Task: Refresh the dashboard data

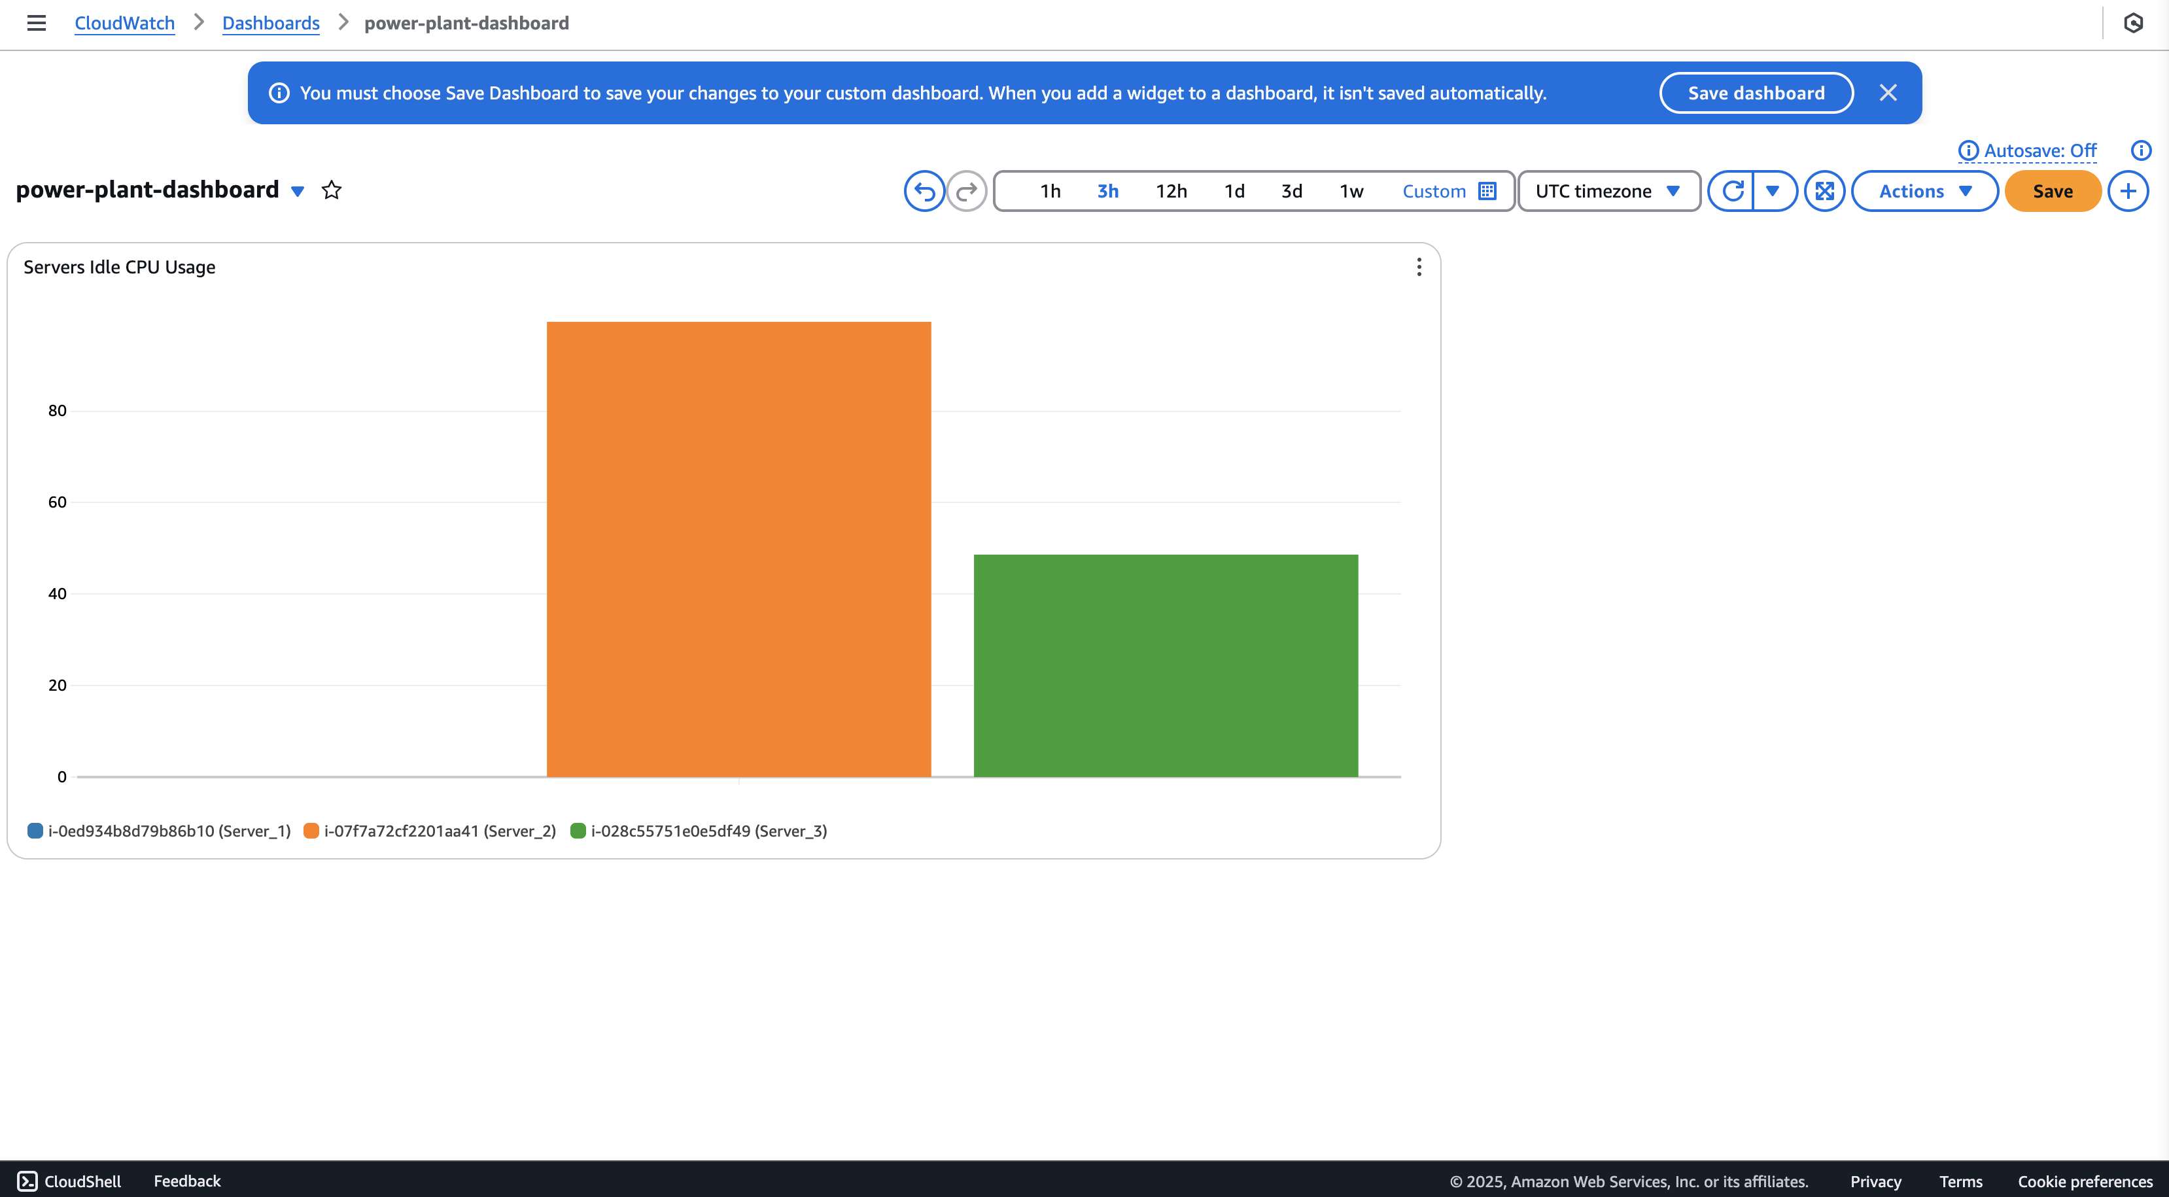Action: click(x=1732, y=191)
